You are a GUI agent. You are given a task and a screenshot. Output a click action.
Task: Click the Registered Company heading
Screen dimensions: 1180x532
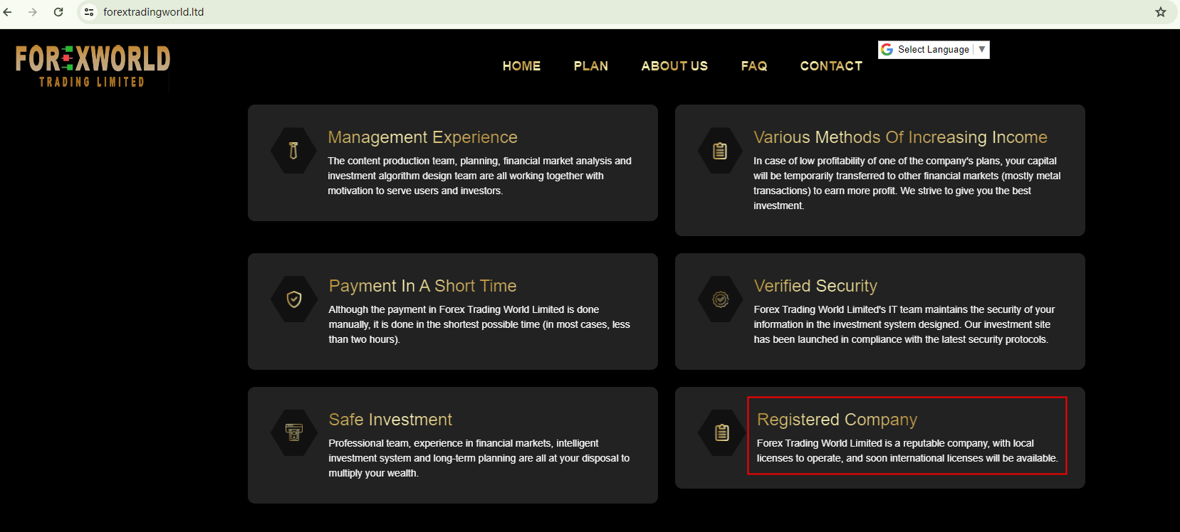tap(837, 420)
